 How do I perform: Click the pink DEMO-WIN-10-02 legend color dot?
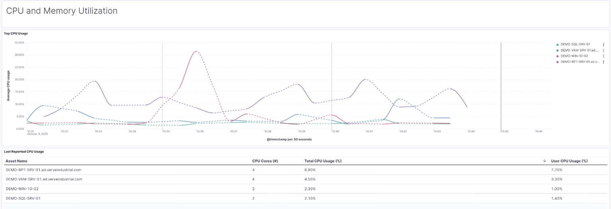557,56
